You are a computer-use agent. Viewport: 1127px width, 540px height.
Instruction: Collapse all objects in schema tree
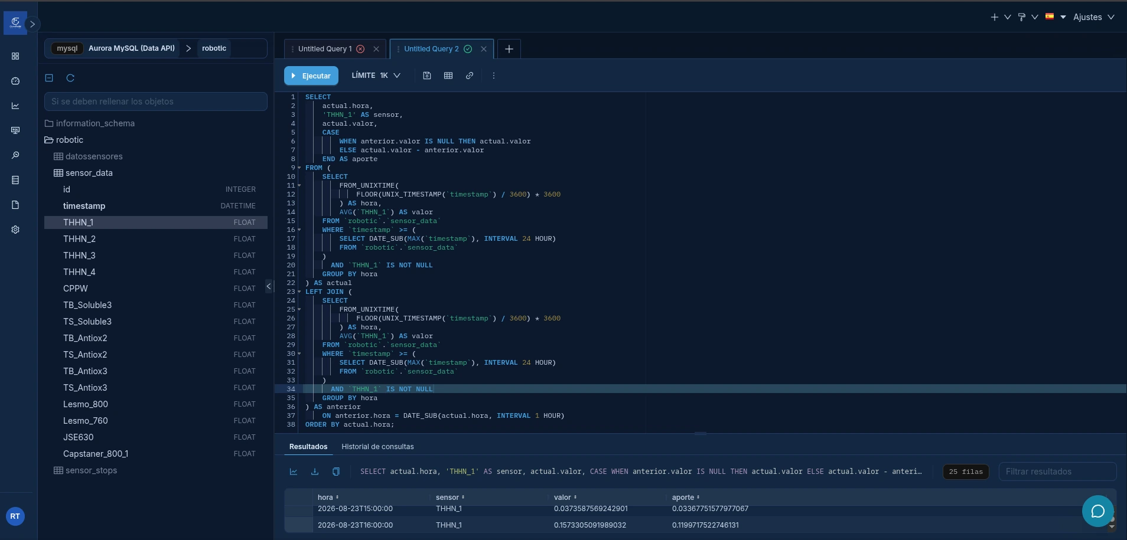tap(49, 78)
